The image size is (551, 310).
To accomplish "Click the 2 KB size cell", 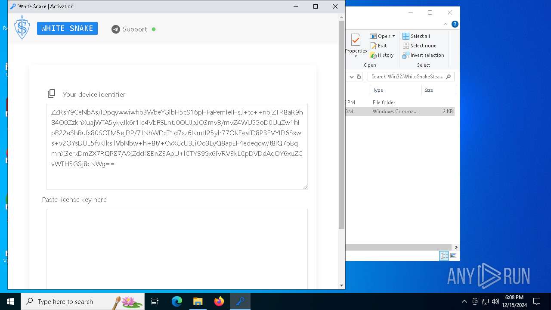I will pos(448,112).
